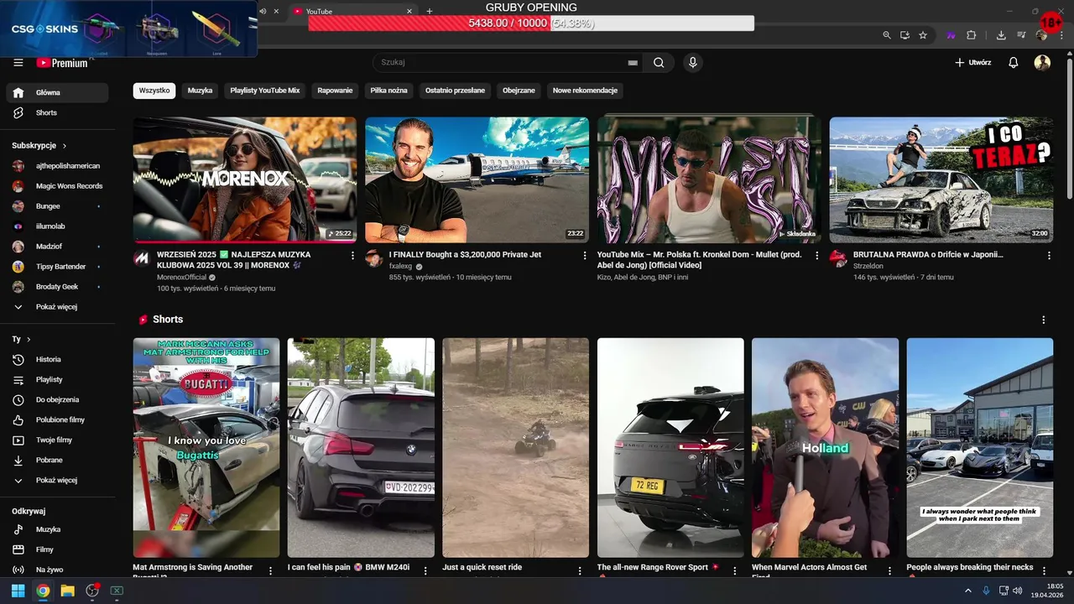Select the Obejrzane filter chip
The height and width of the screenshot is (604, 1074).
coord(519,91)
